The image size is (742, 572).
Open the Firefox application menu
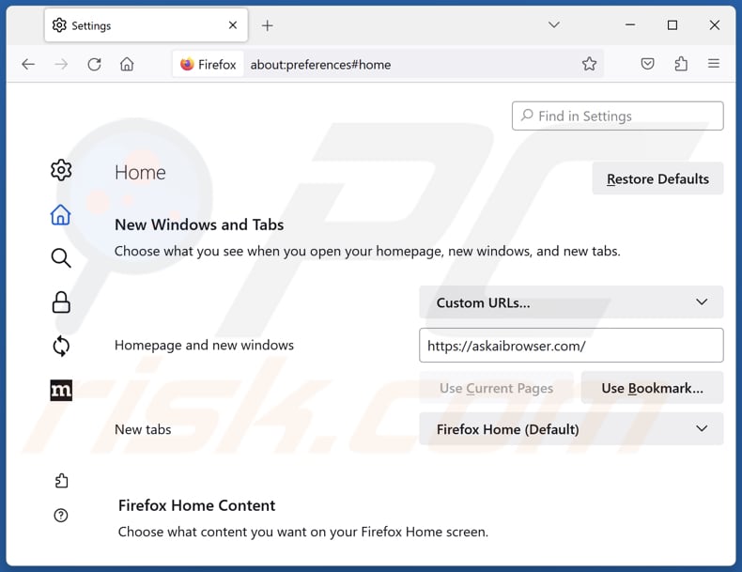pos(714,64)
